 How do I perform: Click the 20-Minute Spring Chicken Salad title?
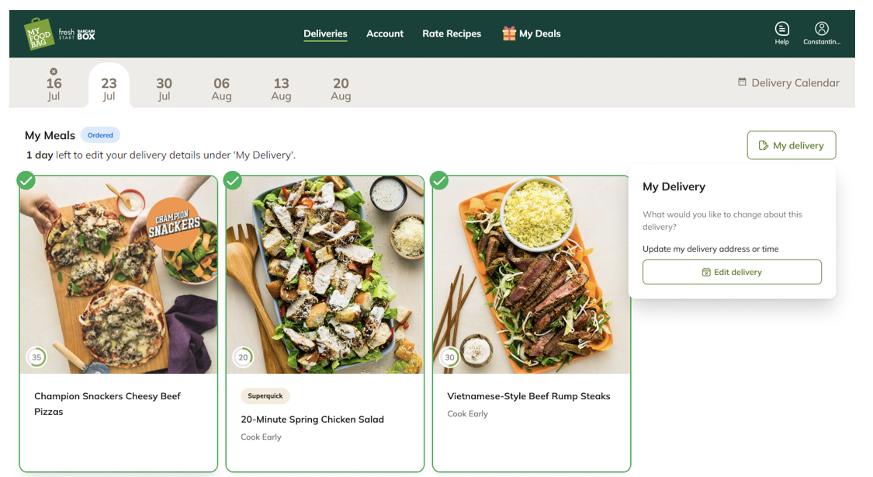(x=313, y=419)
